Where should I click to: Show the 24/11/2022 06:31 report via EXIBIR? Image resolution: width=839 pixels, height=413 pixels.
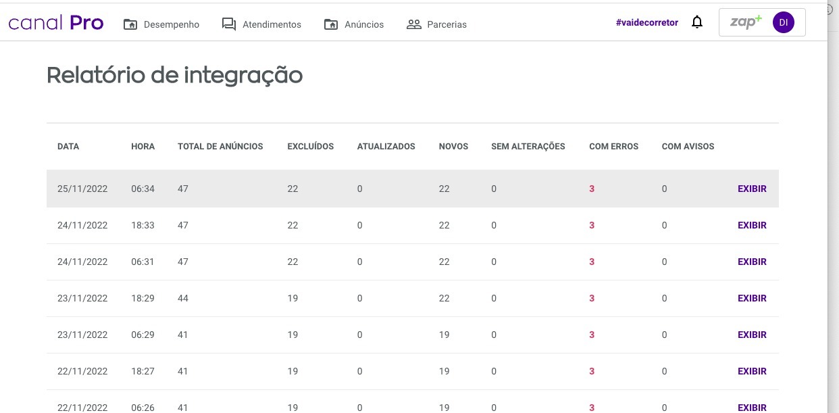pos(752,262)
